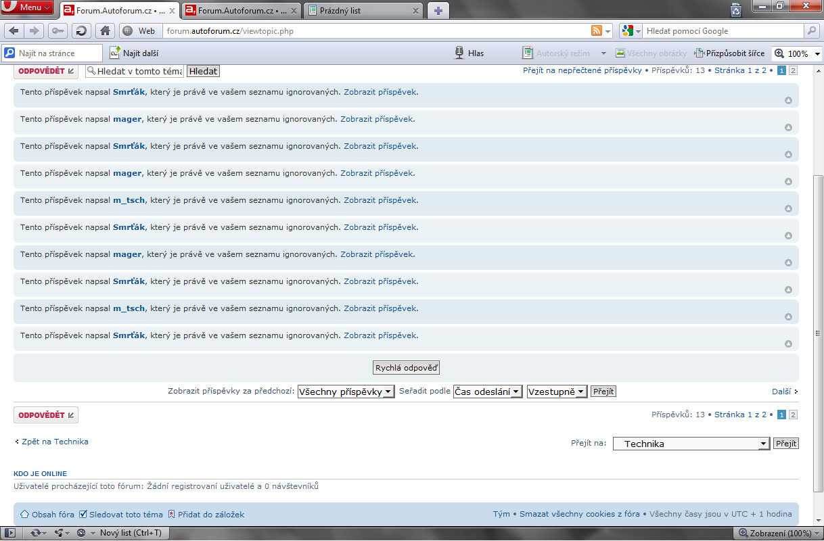Open the 100% zoom level control

click(x=797, y=53)
